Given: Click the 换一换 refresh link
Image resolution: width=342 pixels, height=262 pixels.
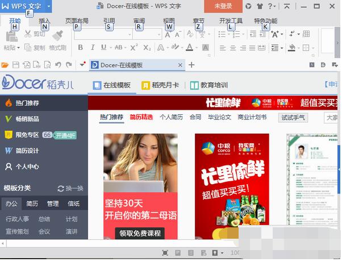Looking at the screenshot, I should [70, 188].
